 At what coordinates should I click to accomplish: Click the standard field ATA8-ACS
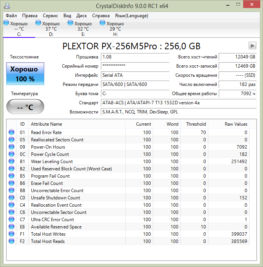click(179, 103)
